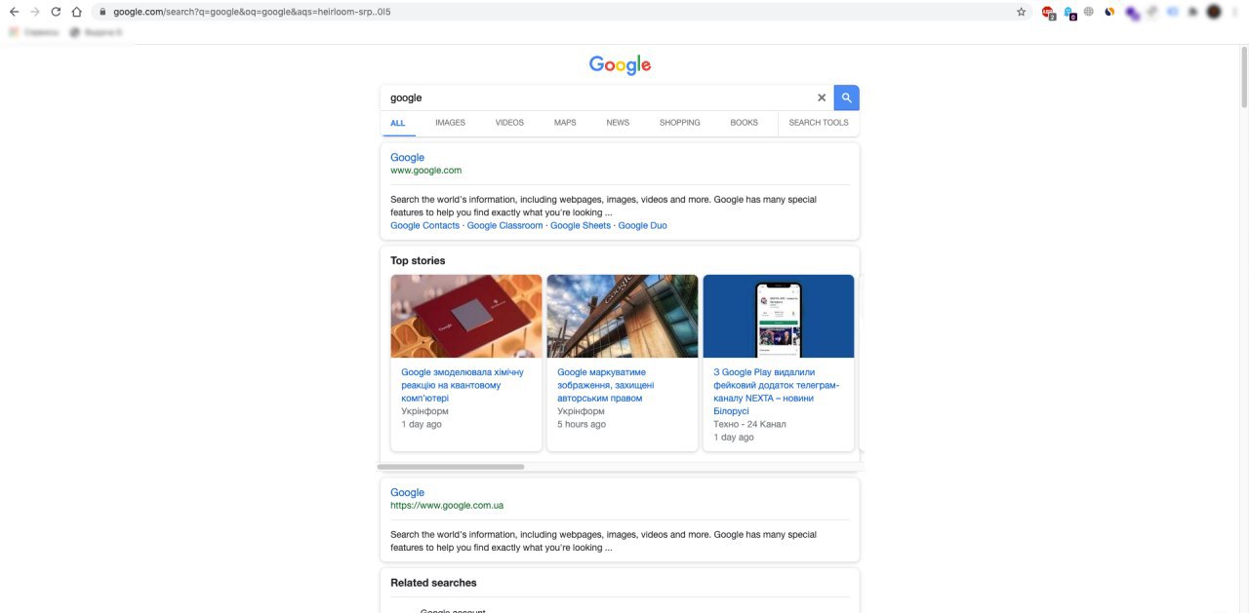Open the Google Contacts sitelink
Image resolution: width=1249 pixels, height=613 pixels.
point(424,225)
